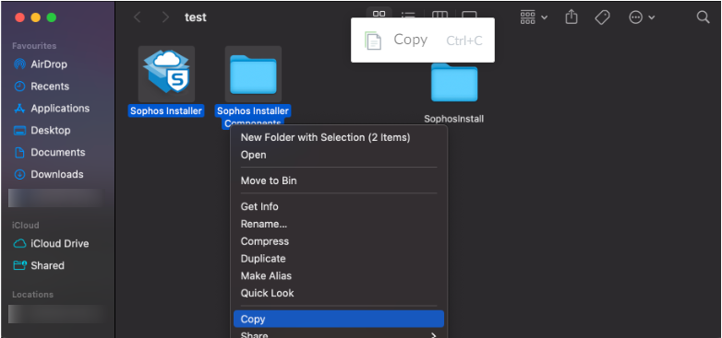The image size is (722, 338).
Task: Click the iCloud Drive cloud icon
Action: tap(19, 243)
